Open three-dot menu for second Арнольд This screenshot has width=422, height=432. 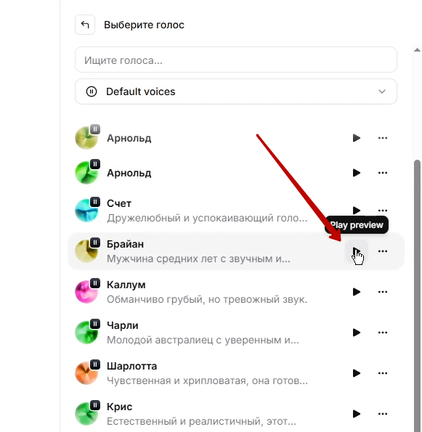point(383,173)
